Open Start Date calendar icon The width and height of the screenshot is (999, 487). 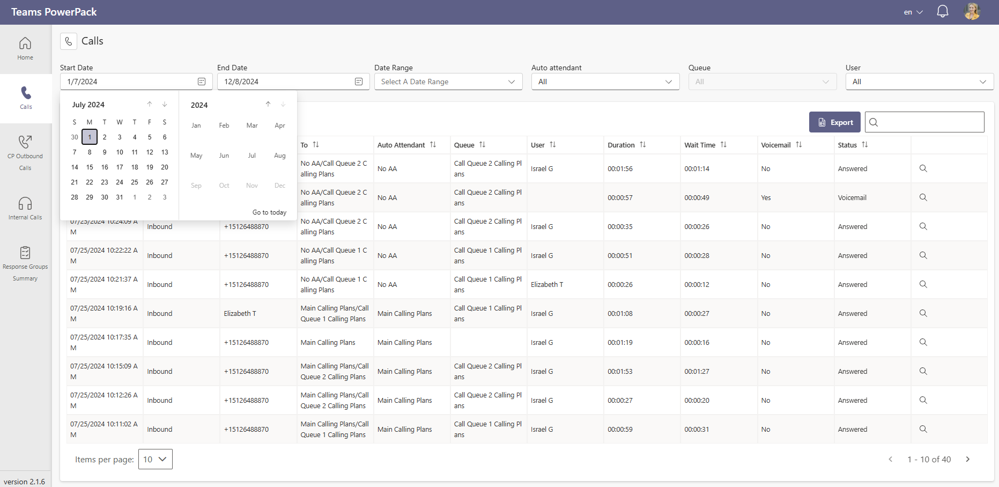(202, 82)
